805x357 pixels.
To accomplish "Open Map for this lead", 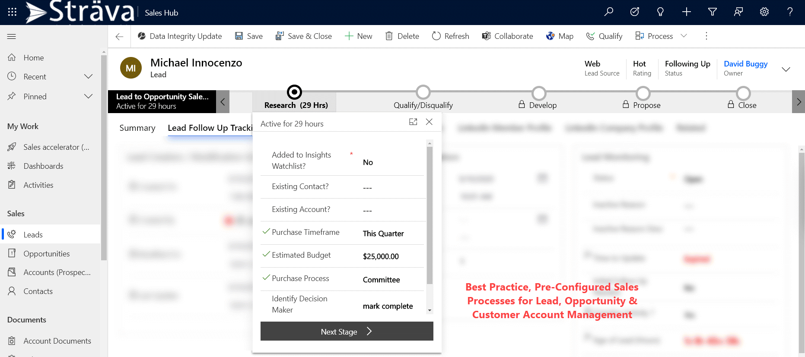I will (x=560, y=36).
